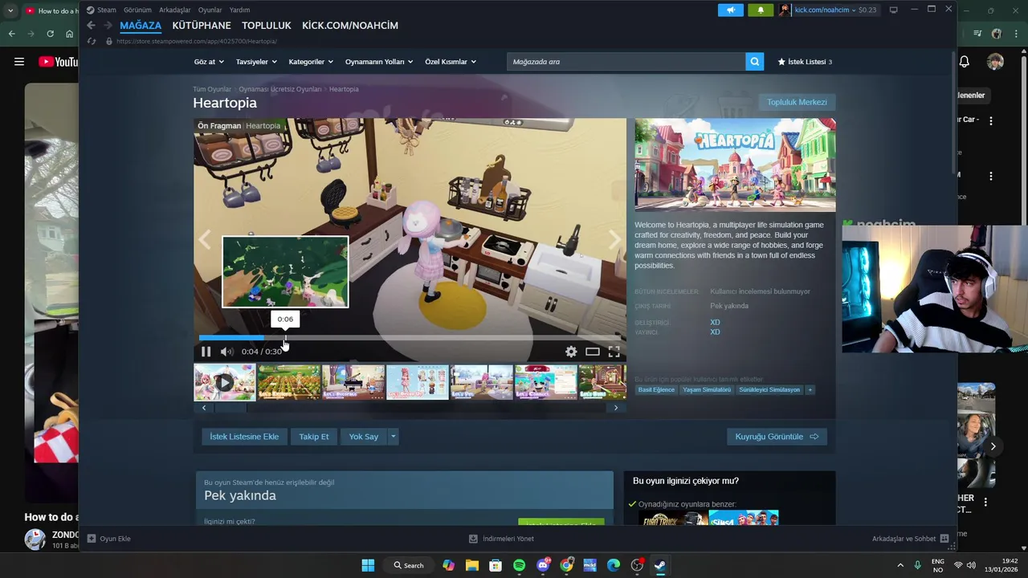This screenshot has width=1028, height=578.
Task: Open Spotify from the taskbar
Action: point(519,565)
